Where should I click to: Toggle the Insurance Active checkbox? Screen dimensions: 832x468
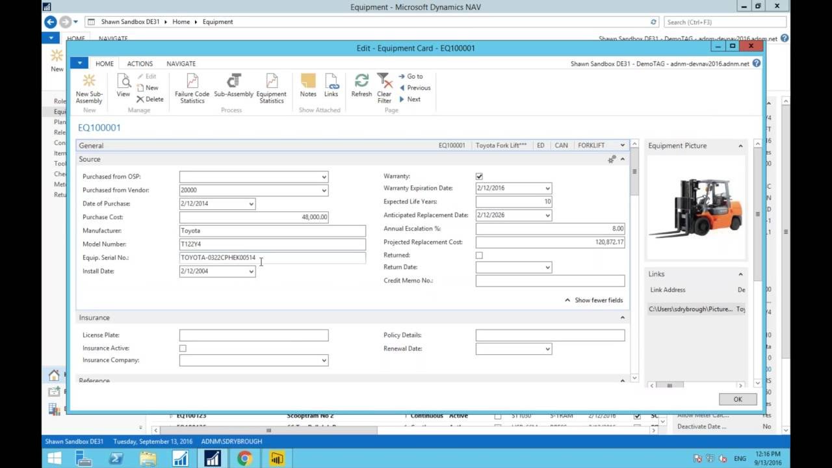click(x=183, y=348)
